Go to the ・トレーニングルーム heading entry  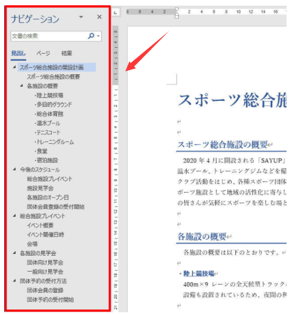54,142
